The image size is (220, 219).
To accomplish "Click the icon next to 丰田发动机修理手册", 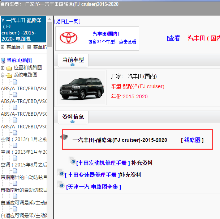I will click(x=72, y=161).
